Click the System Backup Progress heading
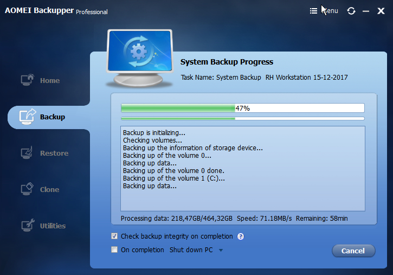 [x=227, y=62]
